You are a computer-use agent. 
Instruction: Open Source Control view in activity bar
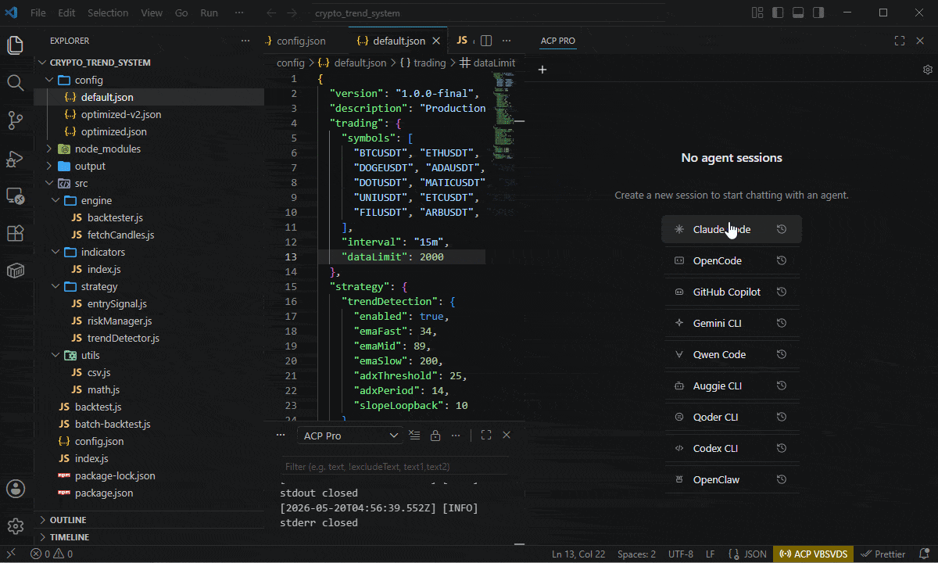[15, 120]
